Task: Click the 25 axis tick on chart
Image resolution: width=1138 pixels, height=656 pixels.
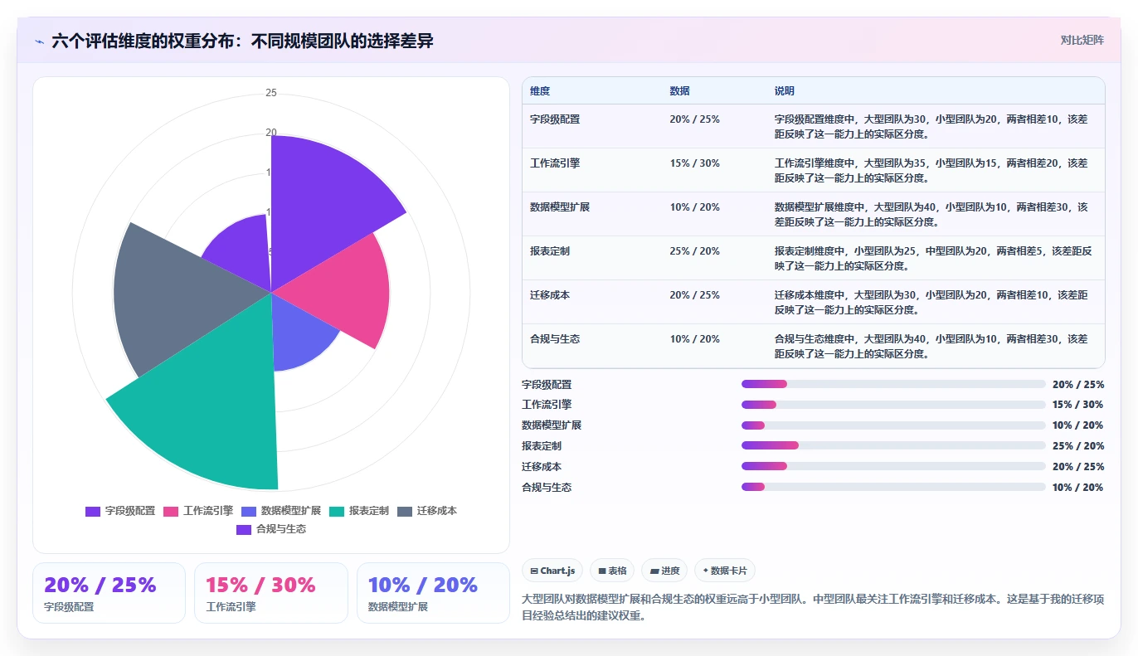Action: point(271,93)
